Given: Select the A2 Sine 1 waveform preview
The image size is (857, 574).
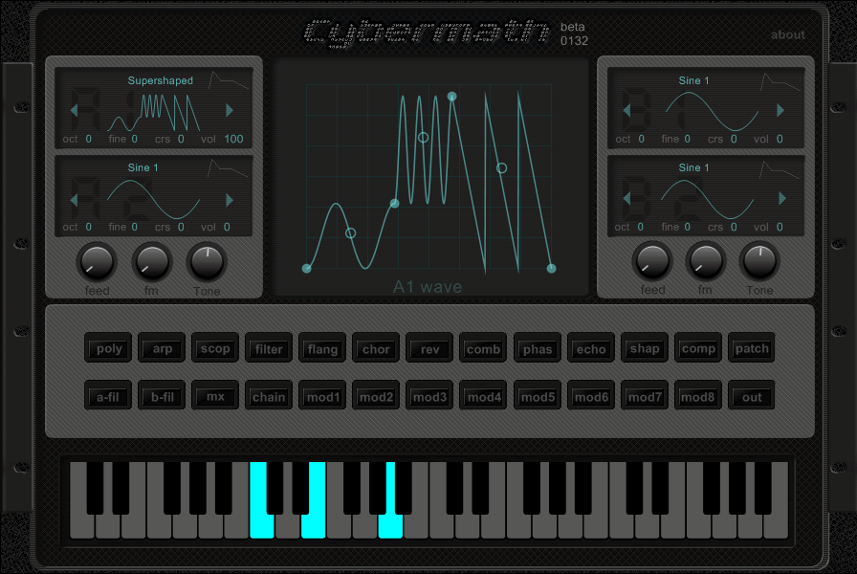Looking at the screenshot, I should pyautogui.click(x=154, y=200).
